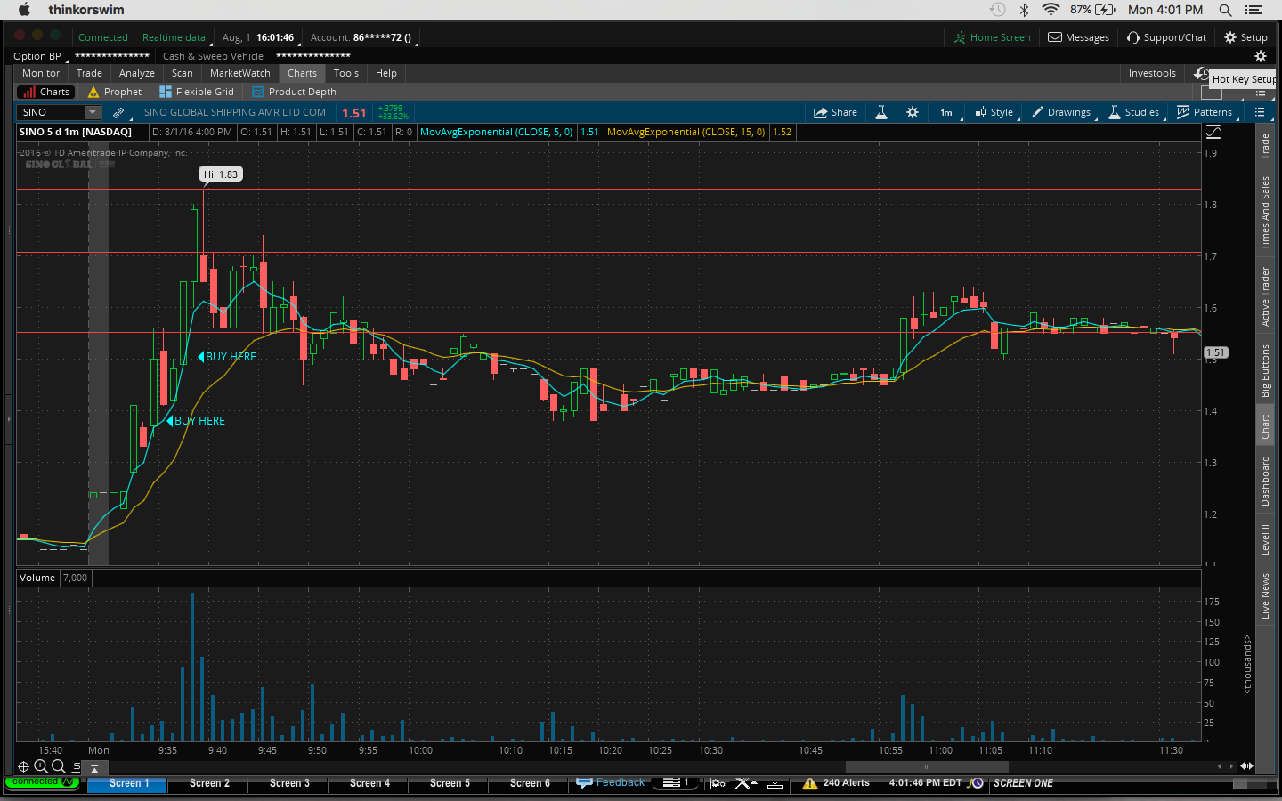Viewport: 1282px width, 801px height.
Task: Open the chart list menu icon after Patterns
Action: [1260, 112]
